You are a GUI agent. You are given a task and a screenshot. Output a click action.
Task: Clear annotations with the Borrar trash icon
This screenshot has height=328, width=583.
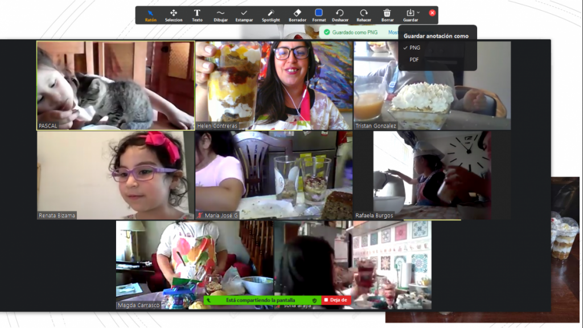tap(387, 15)
